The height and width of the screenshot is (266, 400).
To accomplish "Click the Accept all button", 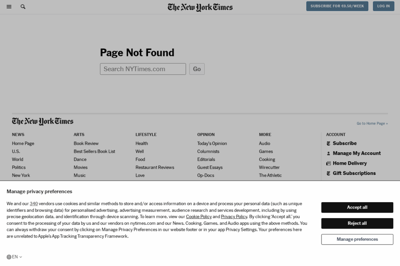I will click(357, 207).
